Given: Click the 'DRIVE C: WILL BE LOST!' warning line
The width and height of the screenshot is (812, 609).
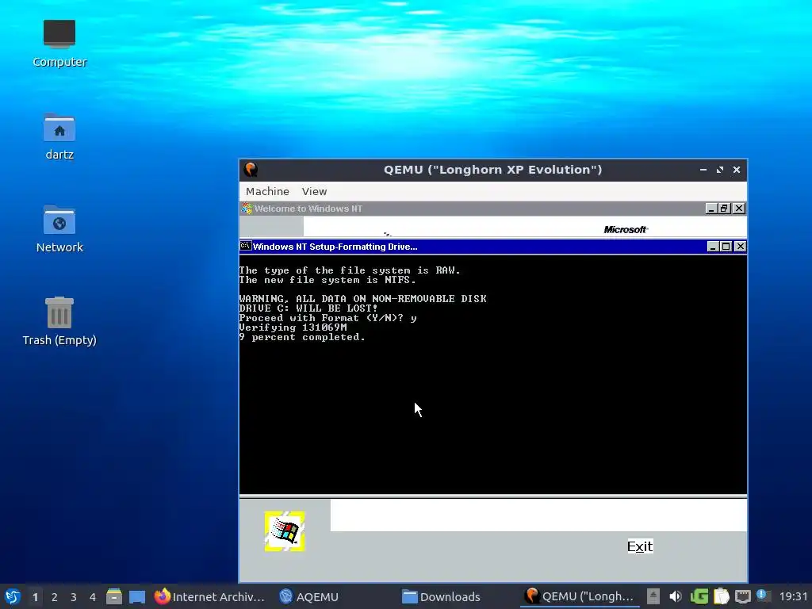Looking at the screenshot, I should point(308,308).
